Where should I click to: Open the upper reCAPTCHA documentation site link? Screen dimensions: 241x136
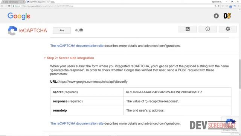[x=77, y=46]
